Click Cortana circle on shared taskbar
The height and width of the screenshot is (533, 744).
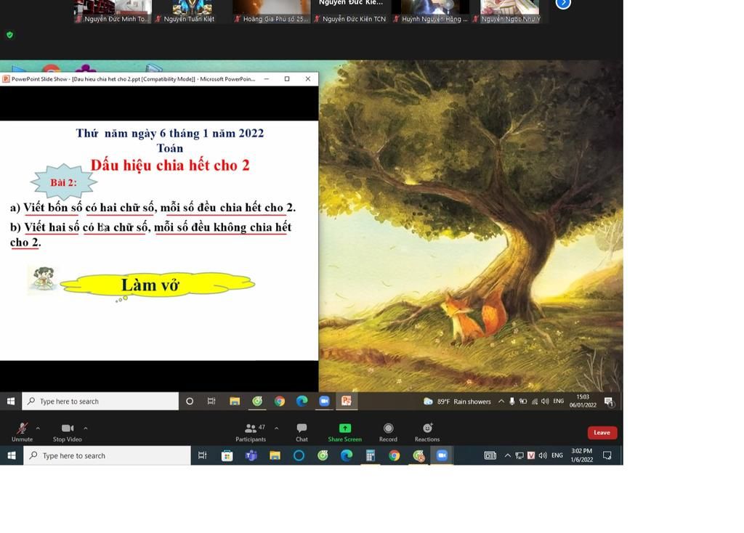pos(190,401)
